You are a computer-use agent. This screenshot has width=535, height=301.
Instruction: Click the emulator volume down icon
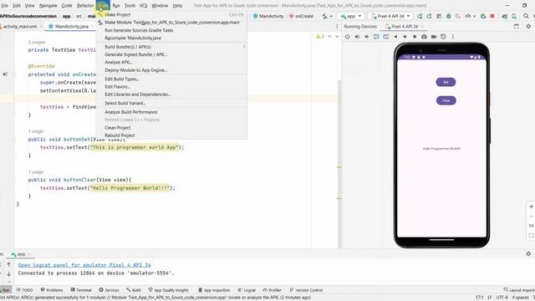click(366, 37)
